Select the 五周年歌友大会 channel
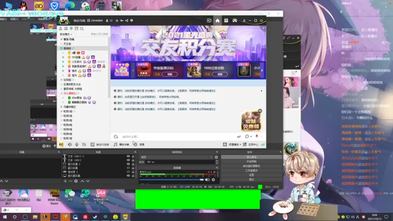This screenshot has height=221, width=393. [72, 84]
